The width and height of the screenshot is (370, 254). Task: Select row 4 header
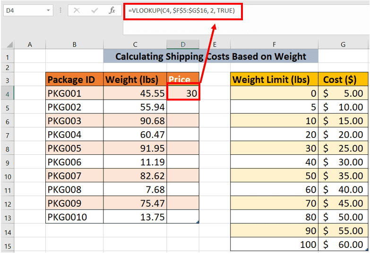7,93
